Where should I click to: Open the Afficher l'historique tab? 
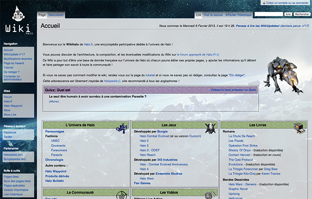tap(238, 15)
